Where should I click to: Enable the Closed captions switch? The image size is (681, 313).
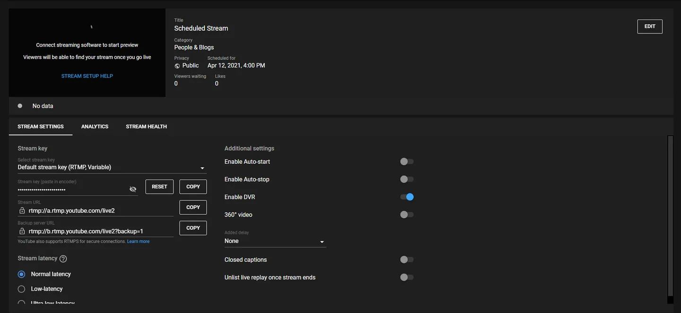click(x=407, y=260)
